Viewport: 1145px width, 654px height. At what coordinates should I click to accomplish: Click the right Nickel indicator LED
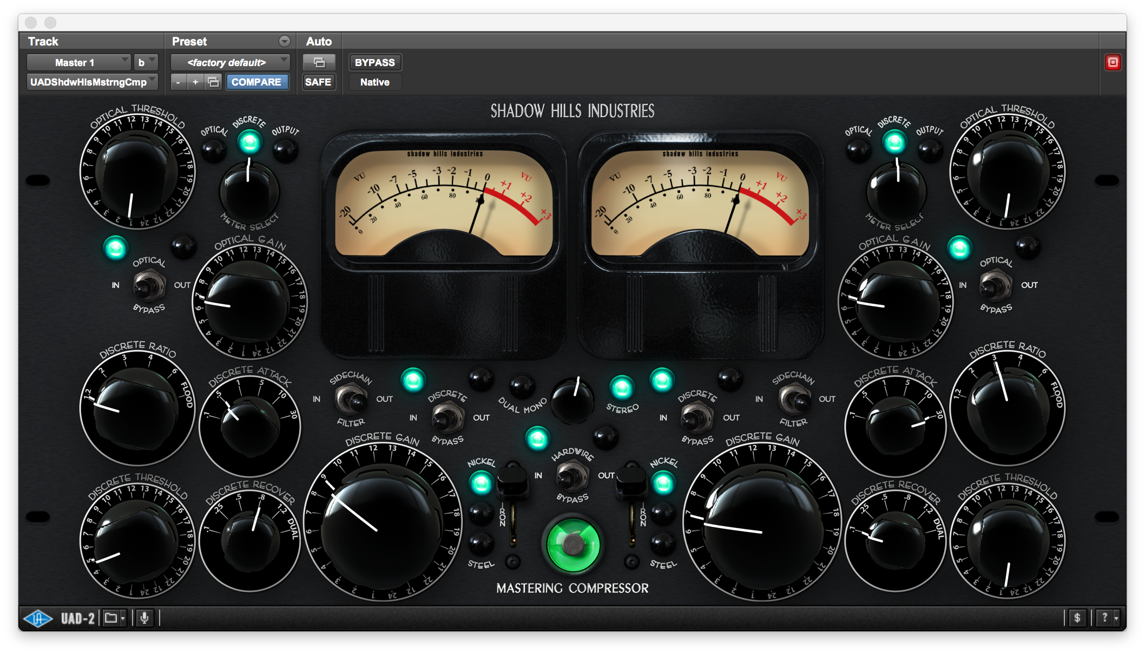coord(663,483)
